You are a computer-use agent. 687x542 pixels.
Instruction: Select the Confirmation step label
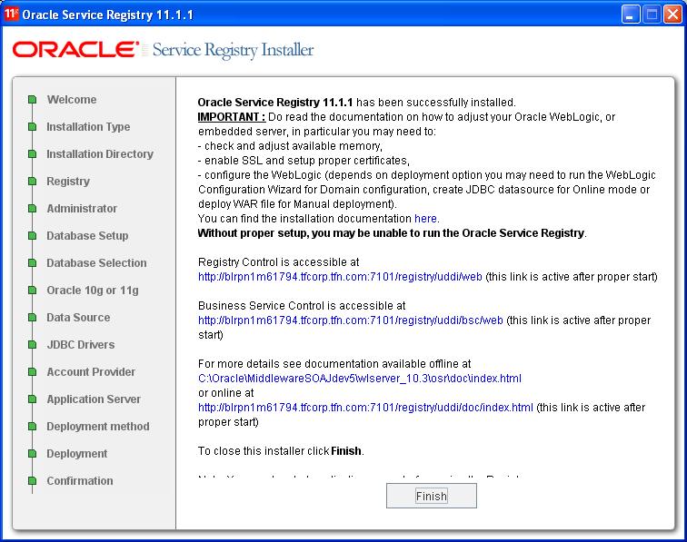point(80,480)
